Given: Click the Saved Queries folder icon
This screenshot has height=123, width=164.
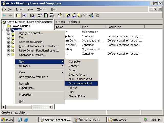Looking at the screenshot, I should click(8, 26).
